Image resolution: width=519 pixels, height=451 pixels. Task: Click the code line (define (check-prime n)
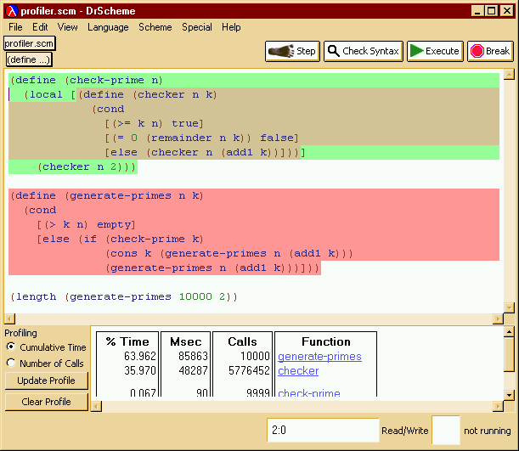coord(87,80)
